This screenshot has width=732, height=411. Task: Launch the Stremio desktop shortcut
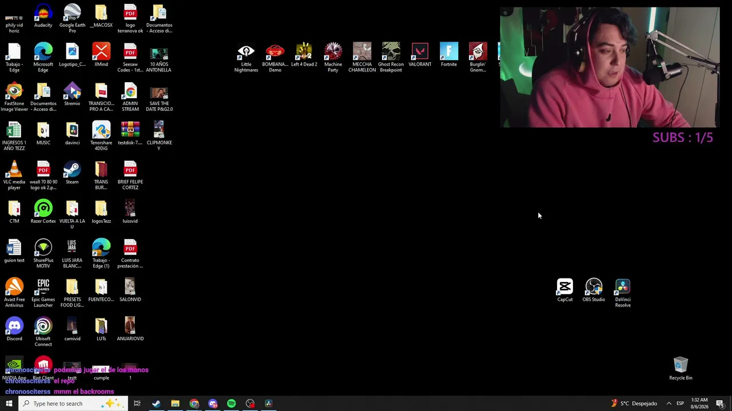click(x=72, y=95)
